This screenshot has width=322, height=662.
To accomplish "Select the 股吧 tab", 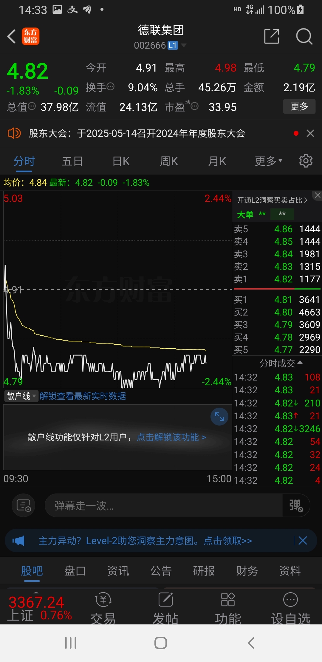I will click(32, 571).
